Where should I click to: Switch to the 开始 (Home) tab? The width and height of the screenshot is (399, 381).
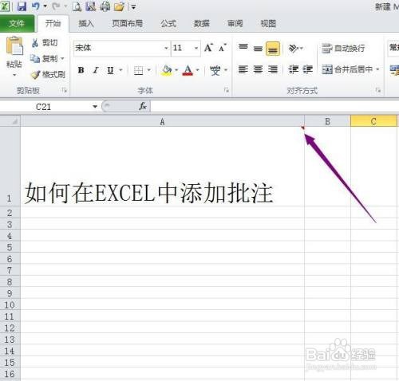tap(53, 24)
